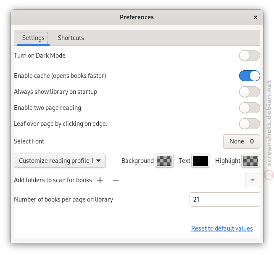Viewport: 274px width, 255px height.
Task: Toggle Leaf over page by clicking on edge
Action: 249,124
